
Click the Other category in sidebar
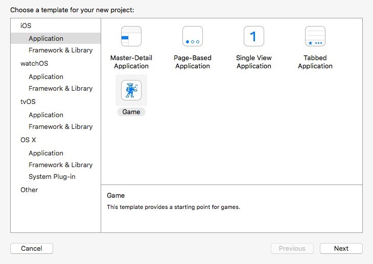point(29,190)
